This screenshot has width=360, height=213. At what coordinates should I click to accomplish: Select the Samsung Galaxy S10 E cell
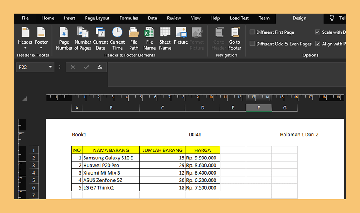click(111, 158)
